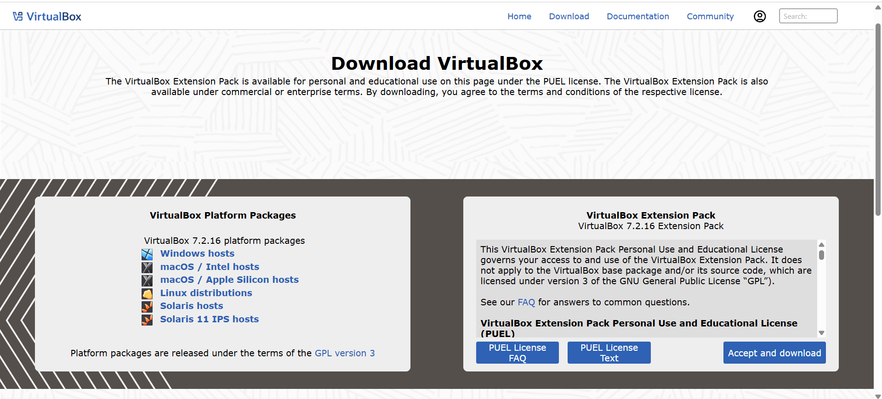The height and width of the screenshot is (399, 882).
Task: Open the Download menu item
Action: (x=569, y=17)
